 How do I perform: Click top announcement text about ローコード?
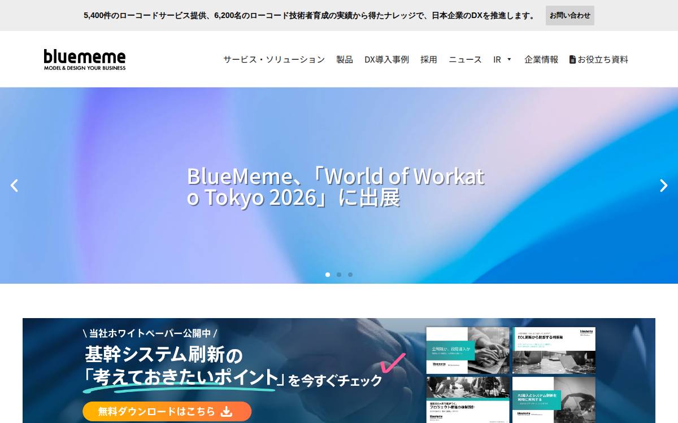(309, 15)
